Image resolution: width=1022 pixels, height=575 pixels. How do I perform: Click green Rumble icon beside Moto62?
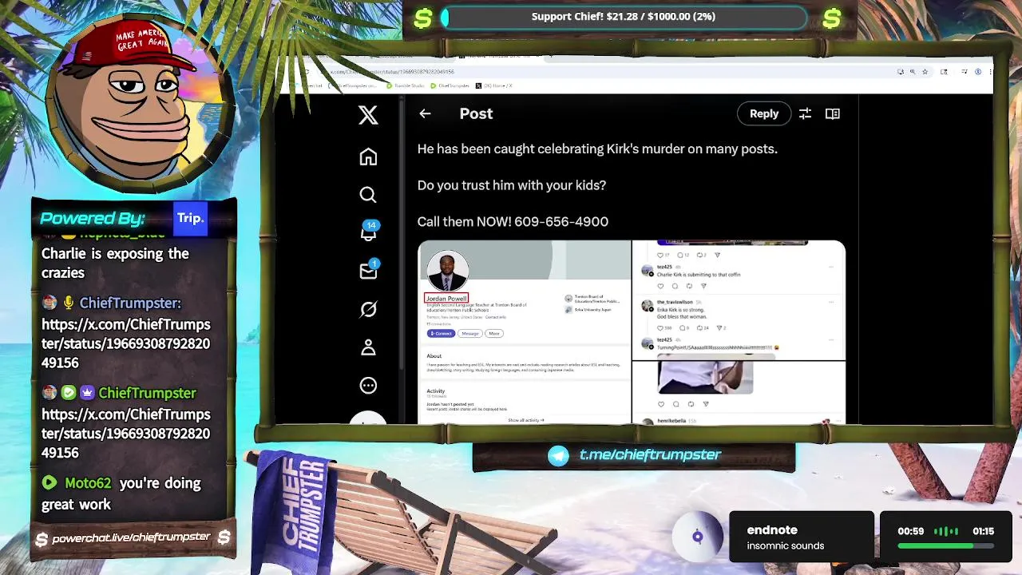click(50, 483)
